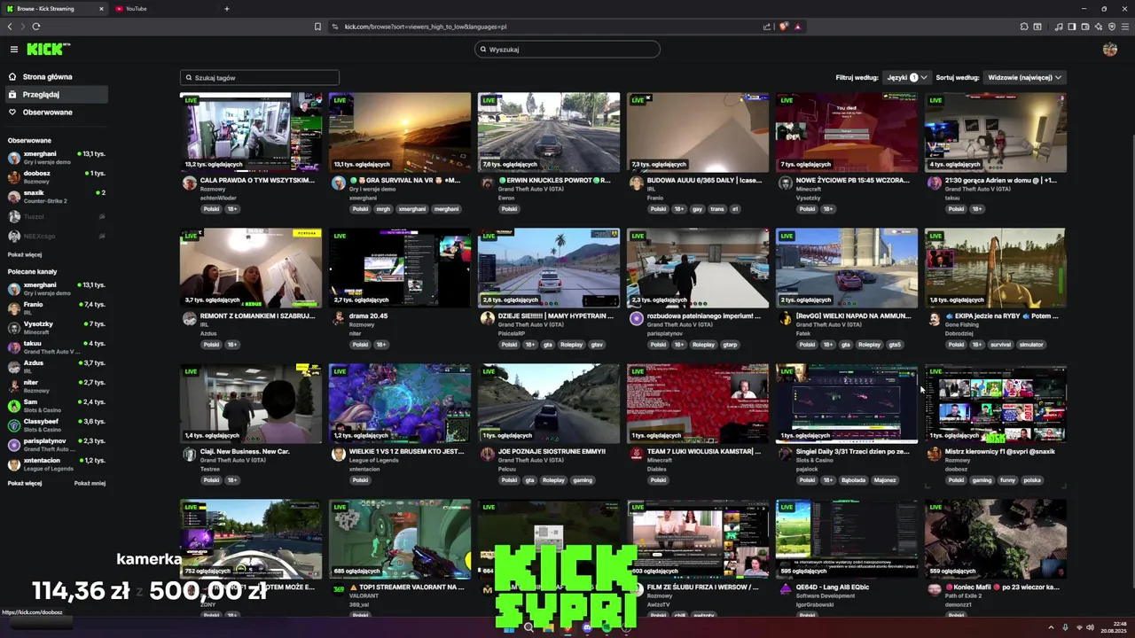This screenshot has height=638, width=1135.
Task: Open doobosz followed channel avatar
Action: pyautogui.click(x=14, y=177)
